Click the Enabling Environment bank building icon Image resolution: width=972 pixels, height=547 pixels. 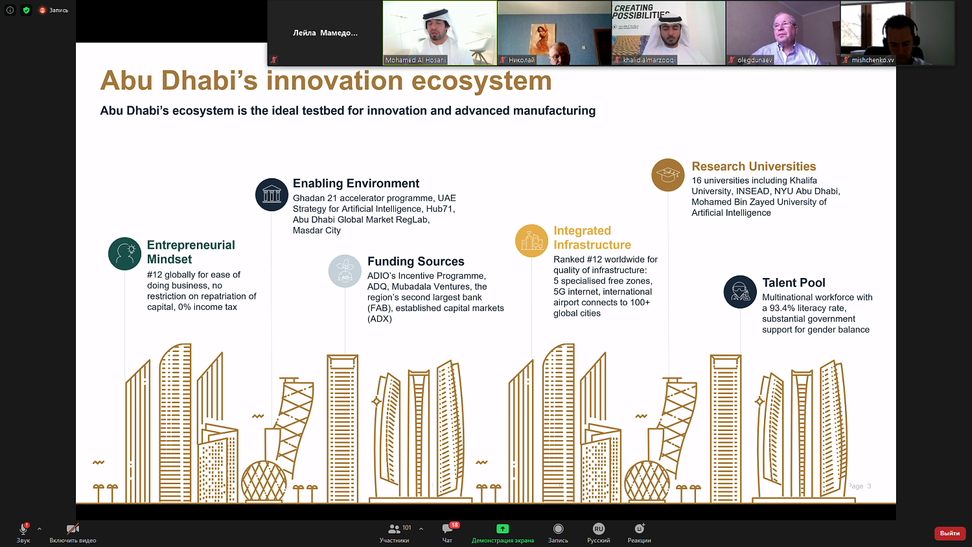pyautogui.click(x=272, y=194)
